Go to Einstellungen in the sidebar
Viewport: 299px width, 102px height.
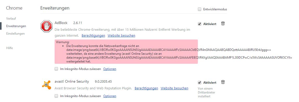click(15, 34)
